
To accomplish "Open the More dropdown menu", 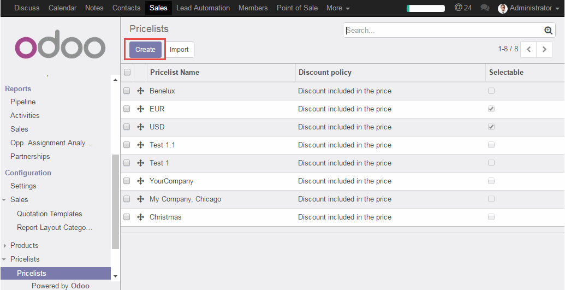I will (x=337, y=8).
